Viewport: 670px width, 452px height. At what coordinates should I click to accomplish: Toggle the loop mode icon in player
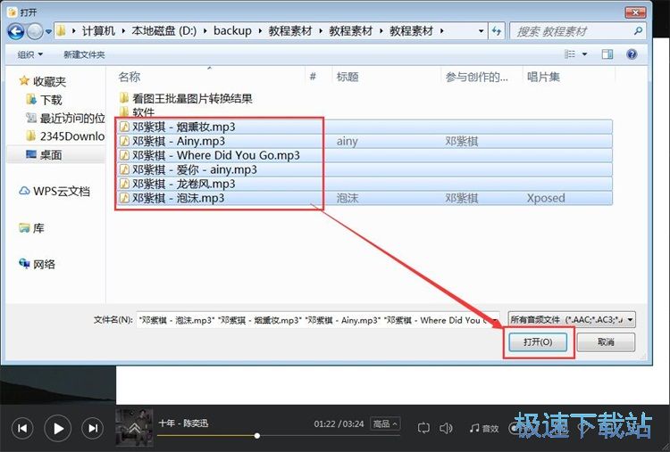tap(423, 428)
